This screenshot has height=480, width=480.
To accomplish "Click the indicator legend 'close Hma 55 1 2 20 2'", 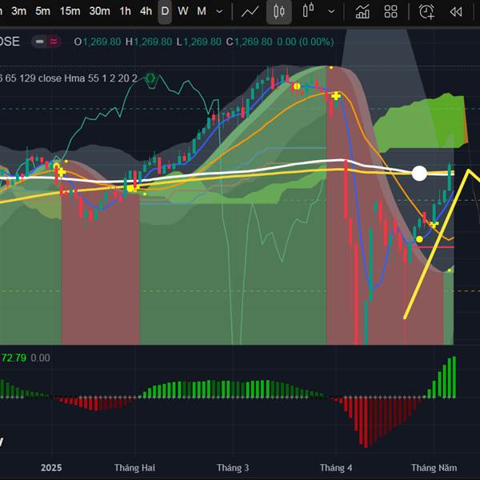I will (x=87, y=78).
